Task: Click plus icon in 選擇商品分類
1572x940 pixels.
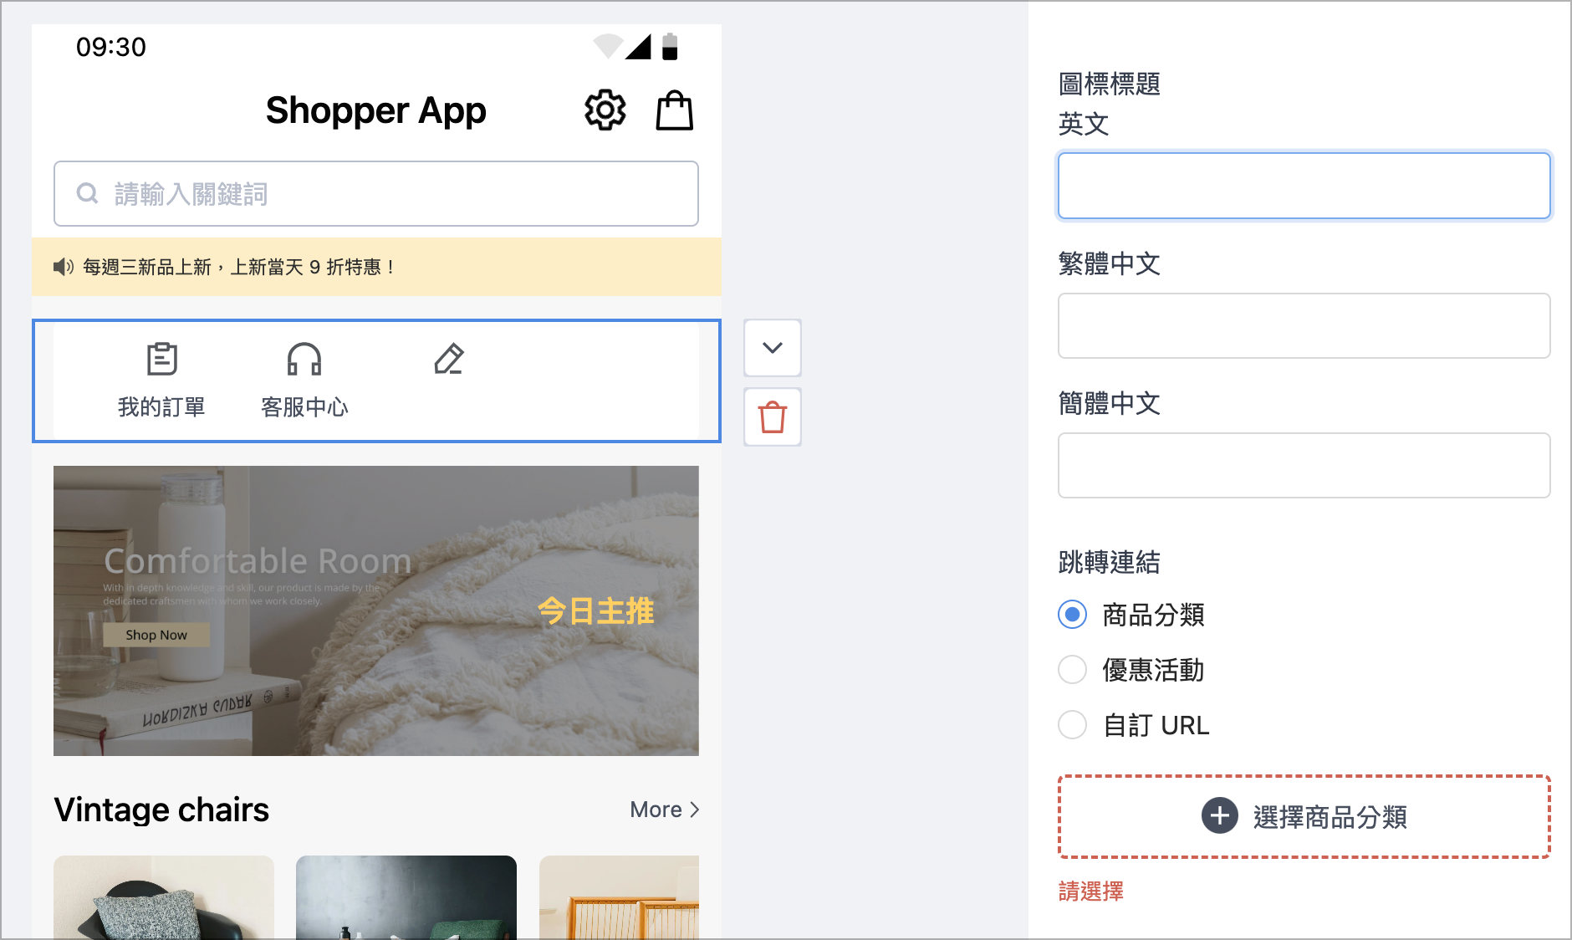Action: coord(1220,815)
